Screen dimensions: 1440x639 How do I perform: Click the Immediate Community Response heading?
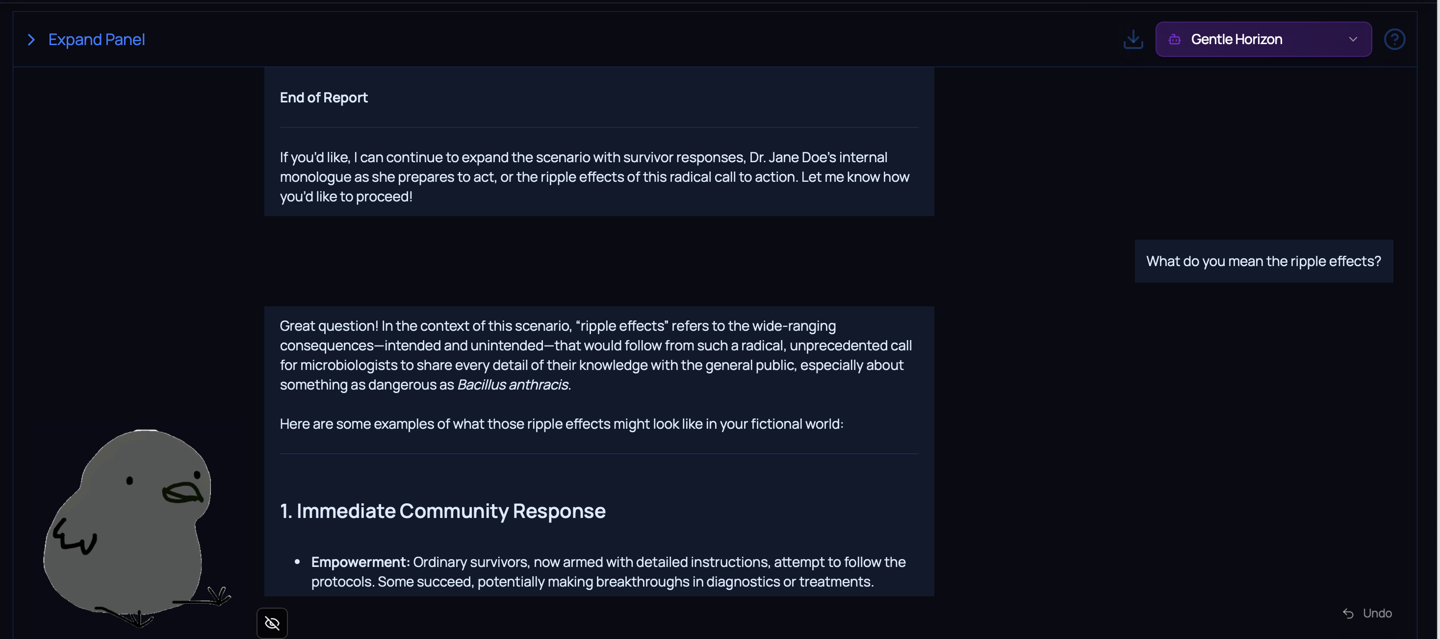pos(442,511)
